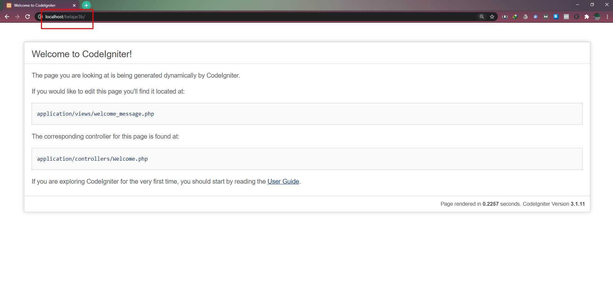Open the Chrome profile avatar
The image size is (613, 290).
(x=597, y=17)
